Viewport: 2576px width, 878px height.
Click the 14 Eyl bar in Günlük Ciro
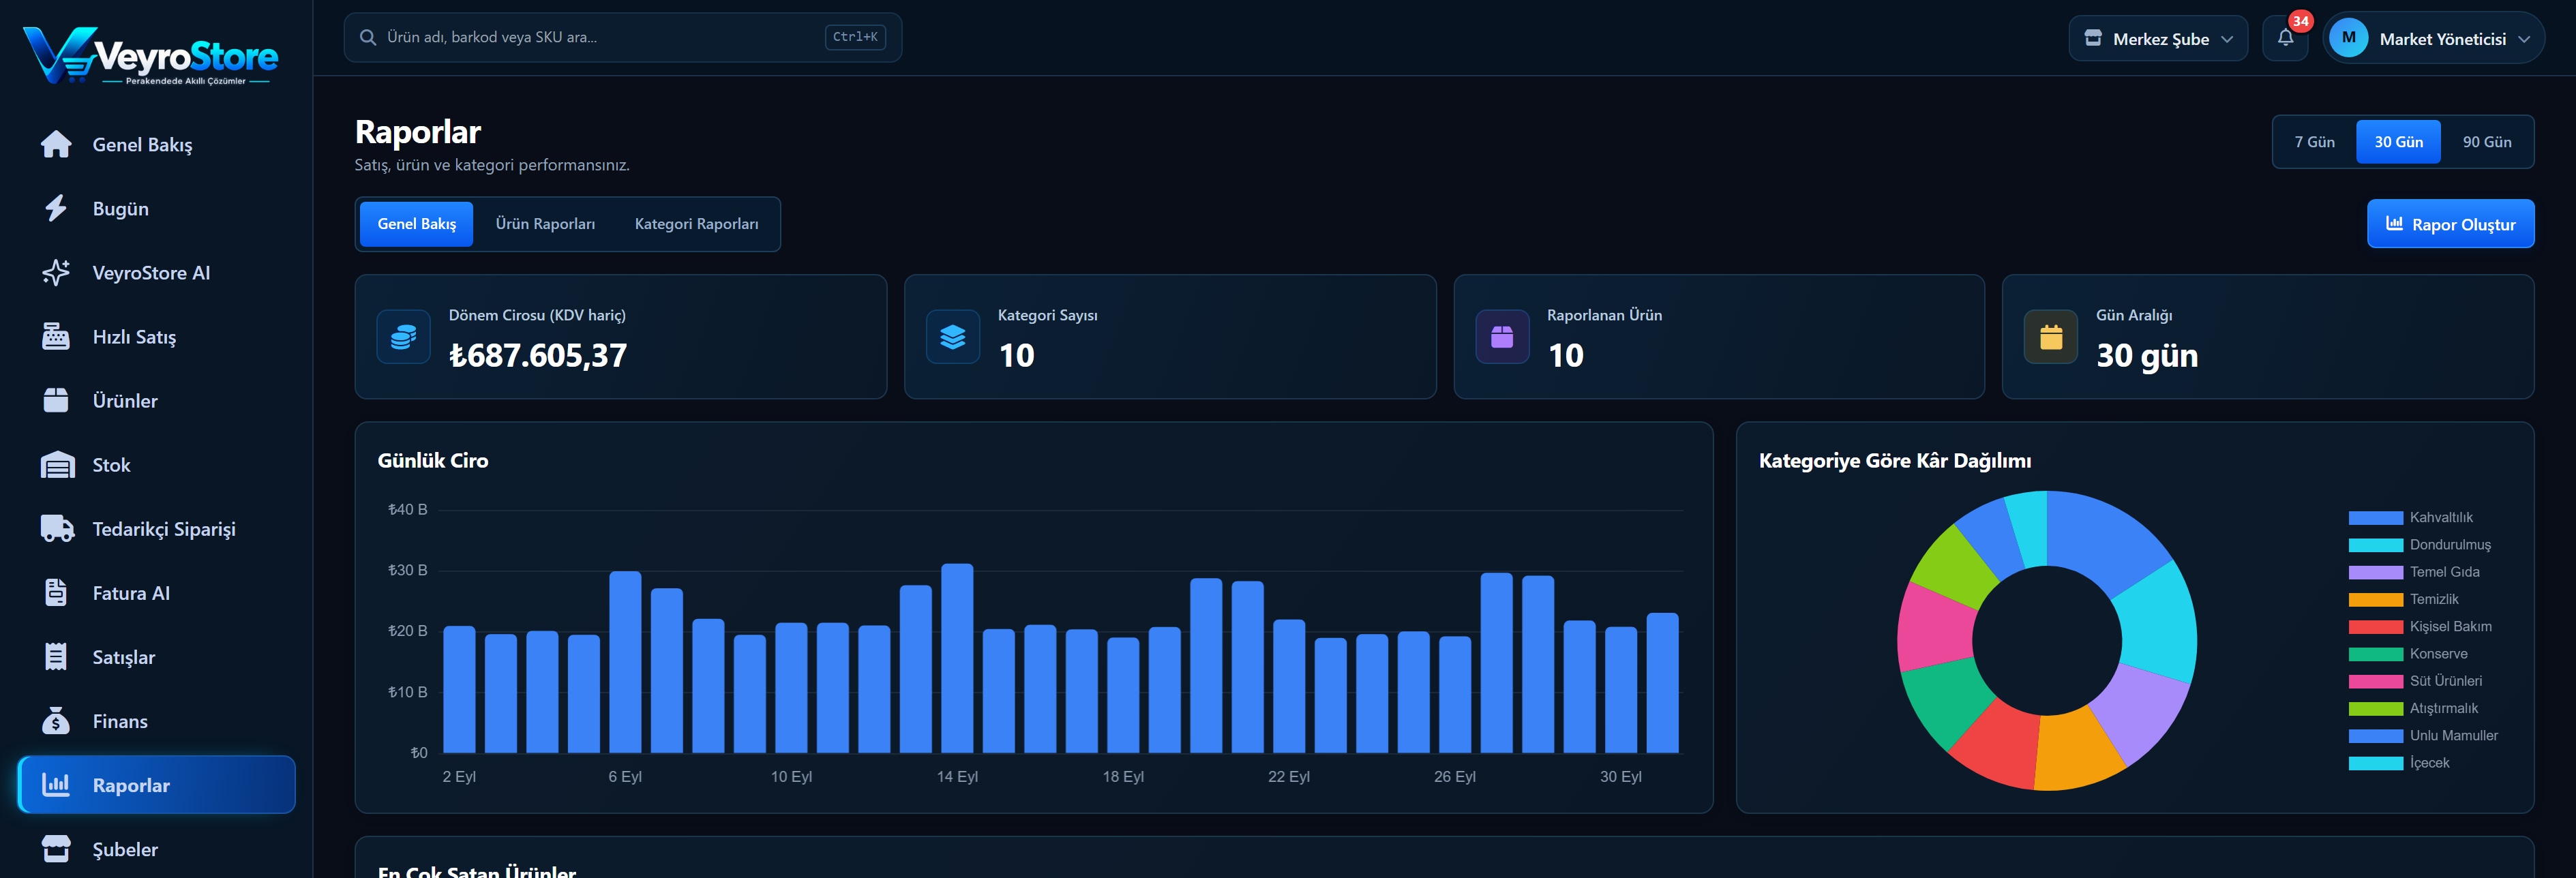pyautogui.click(x=957, y=658)
